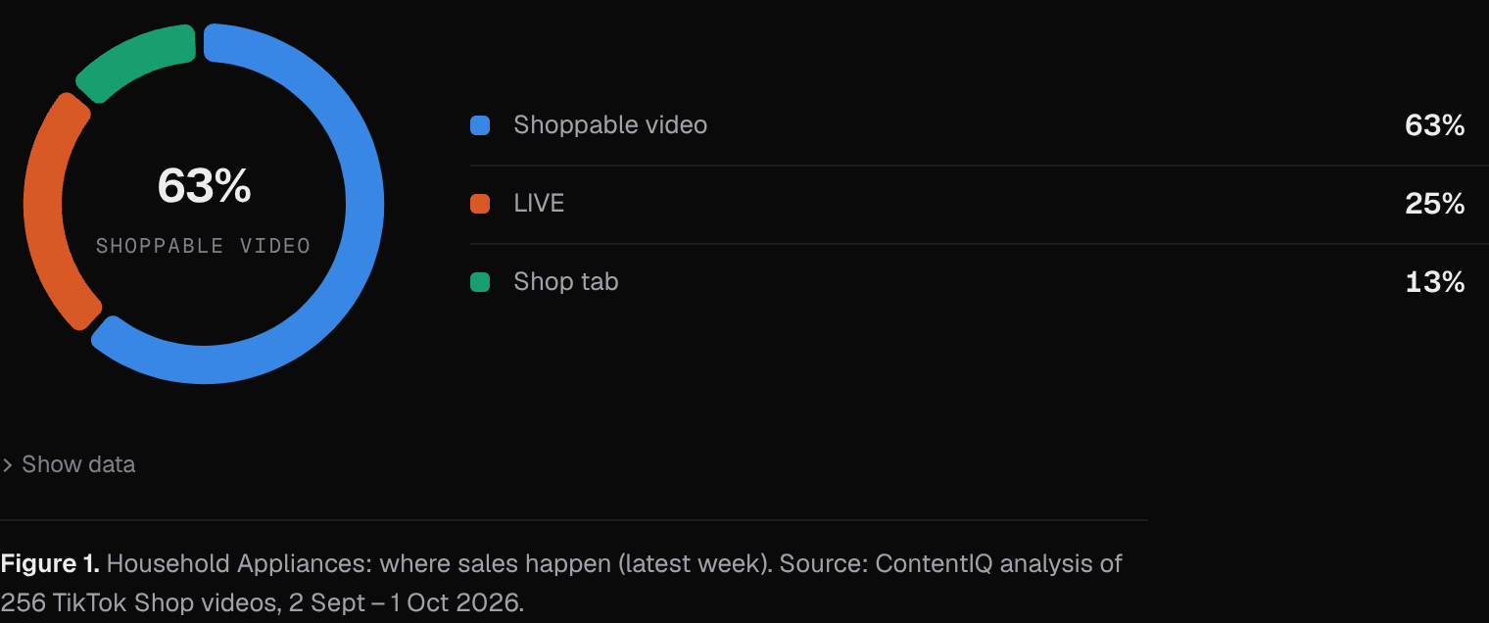Click SHOPPABLE VIDEO caption inside donut
This screenshot has height=623, width=1489.
(x=204, y=246)
